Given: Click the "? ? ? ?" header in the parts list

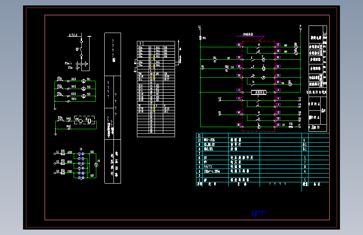Looking at the screenshot, I should coord(278,184).
